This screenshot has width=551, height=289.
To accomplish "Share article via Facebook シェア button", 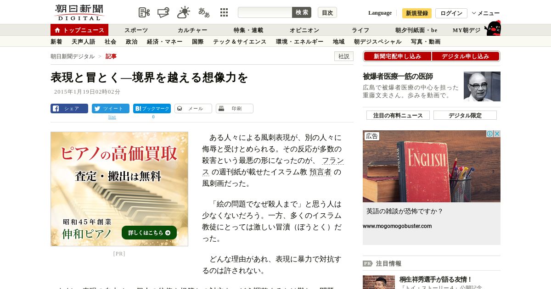I will [x=69, y=109].
